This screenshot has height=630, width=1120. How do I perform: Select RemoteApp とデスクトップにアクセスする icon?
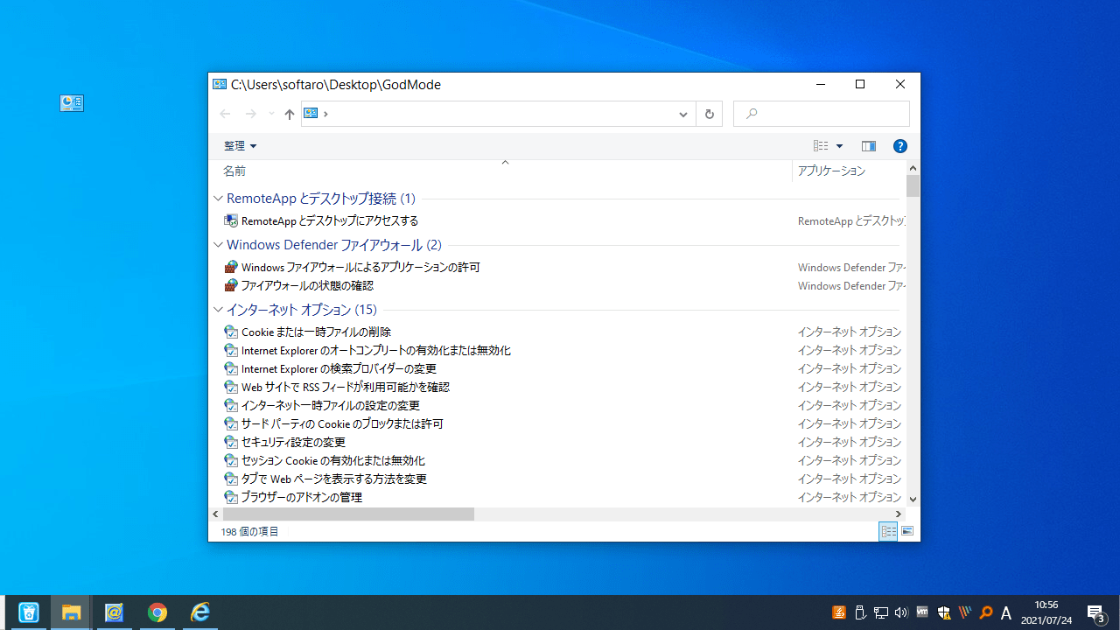point(231,220)
